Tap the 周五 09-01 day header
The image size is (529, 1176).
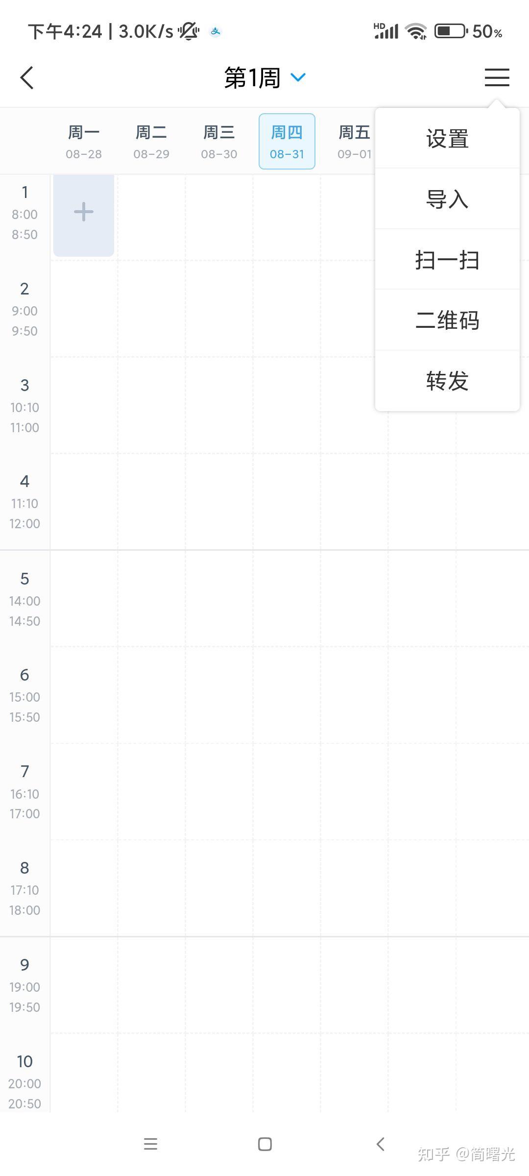pyautogui.click(x=354, y=142)
